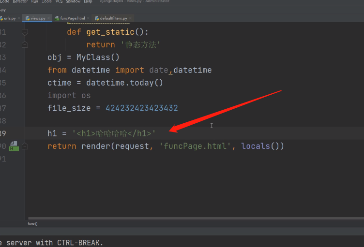Screen dimensions: 364x247
Task: Click the func() breadcrumb
Action: [x=32, y=224]
